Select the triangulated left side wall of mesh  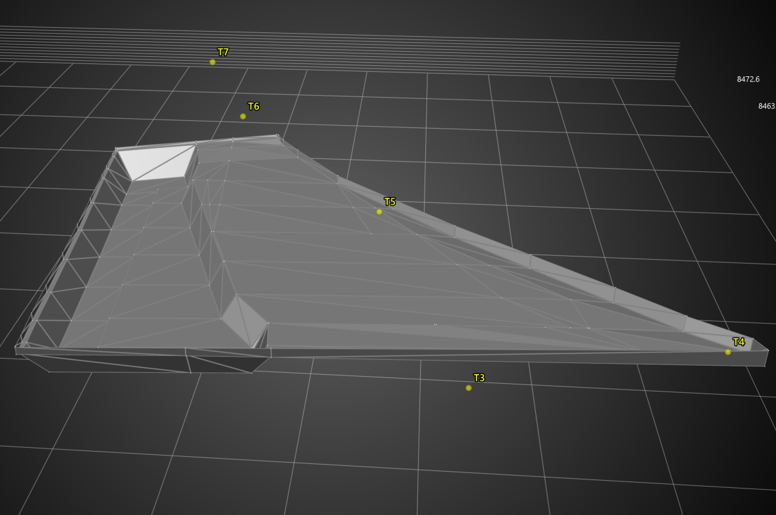(x=71, y=258)
